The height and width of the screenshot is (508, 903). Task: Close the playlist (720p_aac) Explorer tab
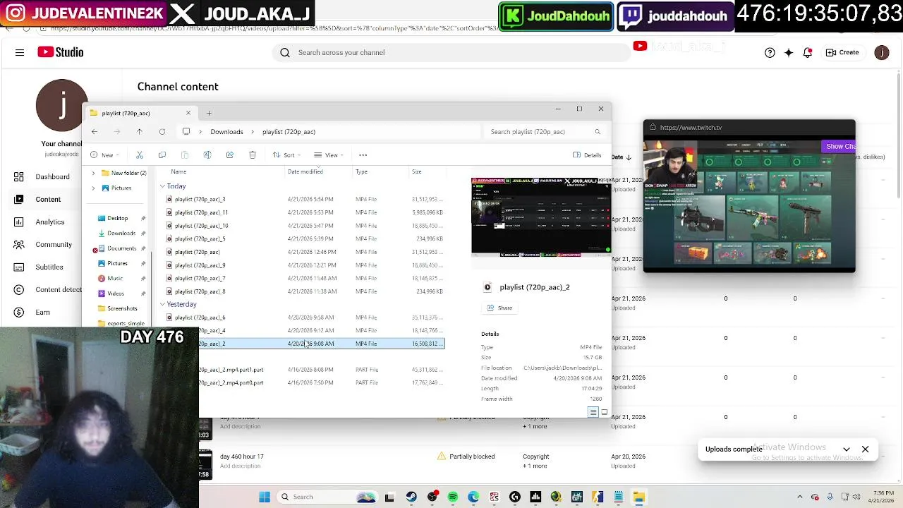click(x=188, y=113)
